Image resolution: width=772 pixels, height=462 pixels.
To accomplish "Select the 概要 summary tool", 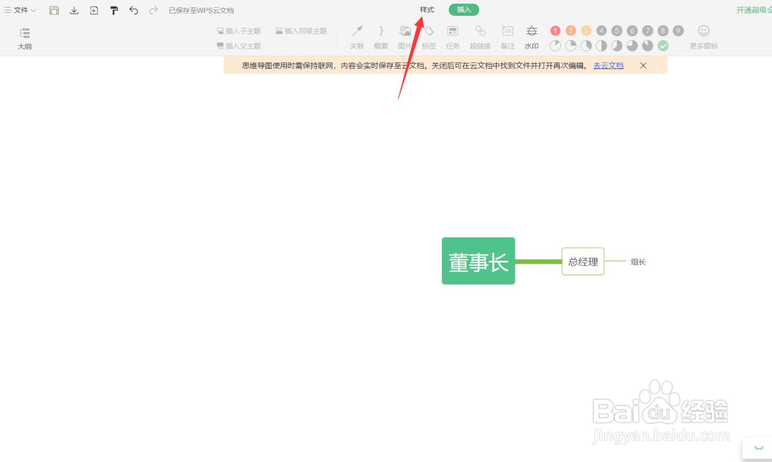I will click(381, 38).
